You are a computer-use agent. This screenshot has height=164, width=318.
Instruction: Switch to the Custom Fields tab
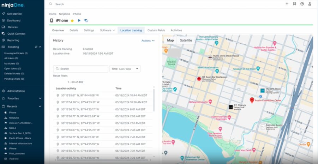coord(156,30)
